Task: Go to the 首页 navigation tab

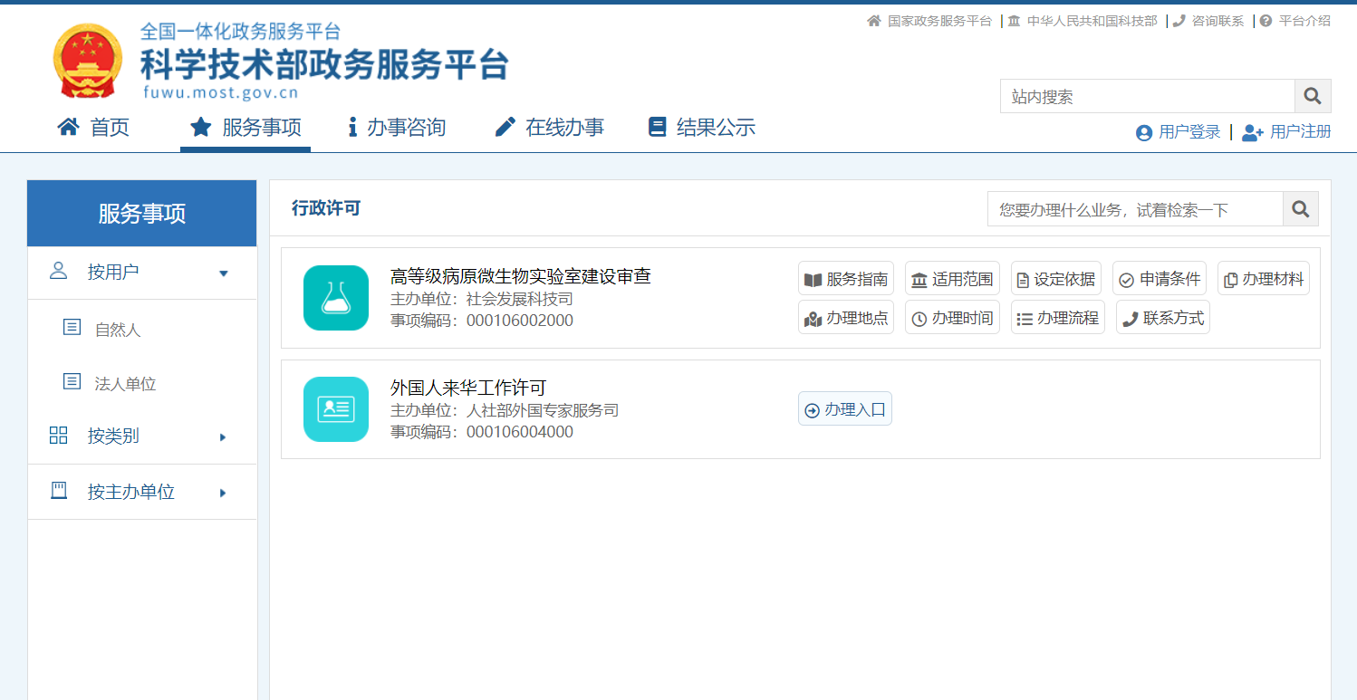Action: tap(94, 128)
